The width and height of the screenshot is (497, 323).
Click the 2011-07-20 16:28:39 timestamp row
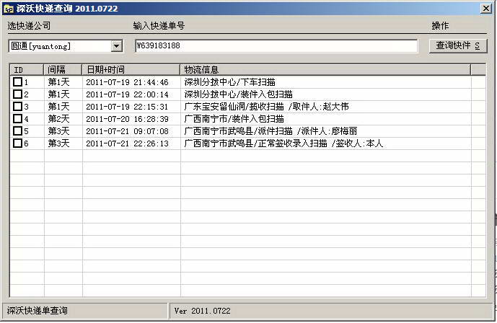point(127,119)
